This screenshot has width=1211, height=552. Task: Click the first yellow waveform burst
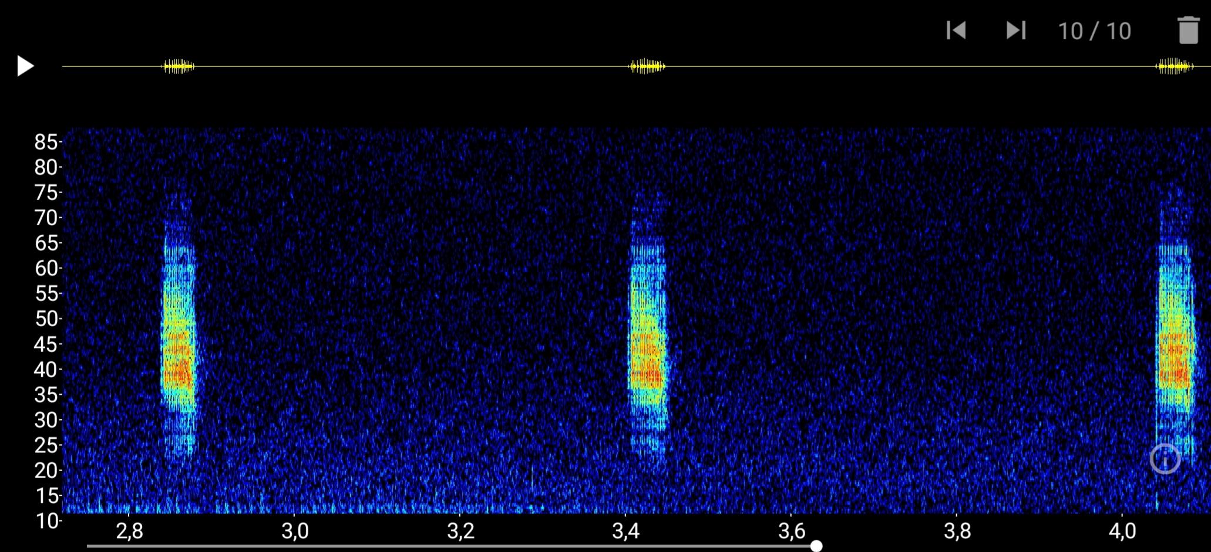click(x=177, y=66)
